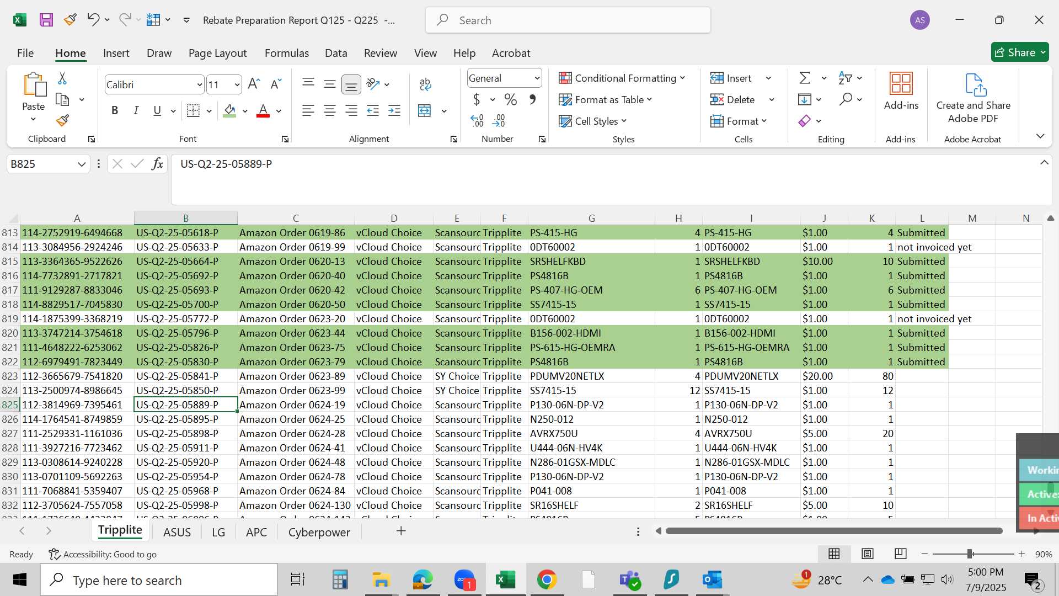The image size is (1059, 596).
Task: Open the File menu
Action: click(x=25, y=53)
